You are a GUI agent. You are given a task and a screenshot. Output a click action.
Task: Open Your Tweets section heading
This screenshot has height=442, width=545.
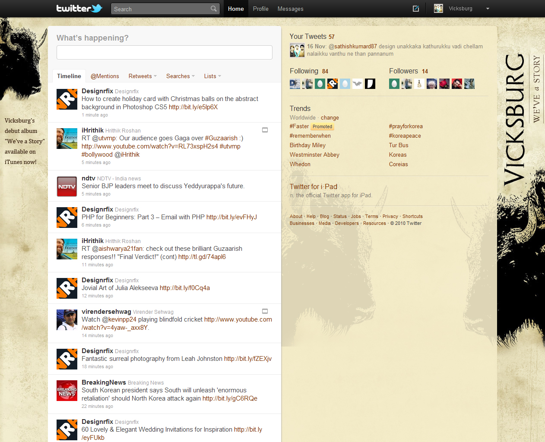[x=308, y=37]
